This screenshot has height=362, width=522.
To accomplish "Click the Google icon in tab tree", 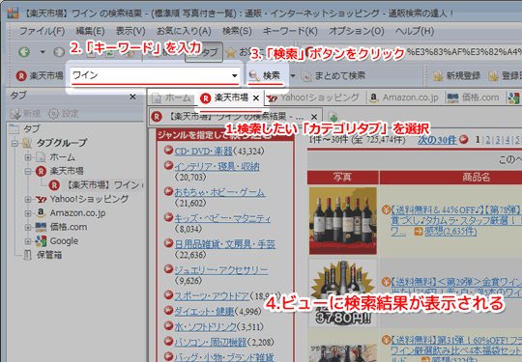I will 41,241.
